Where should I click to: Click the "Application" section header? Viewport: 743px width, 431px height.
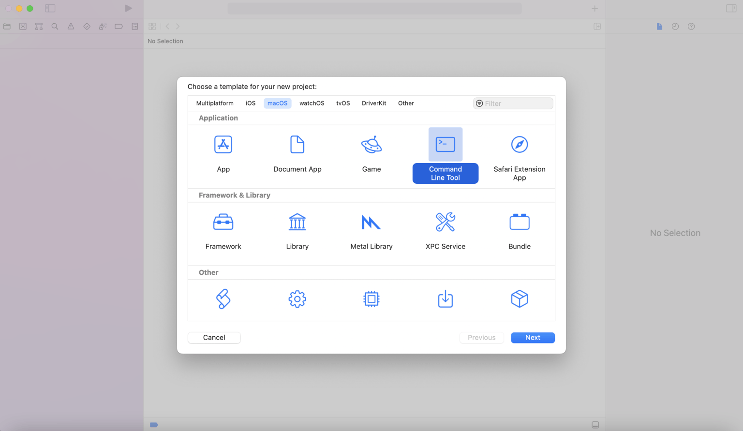point(218,118)
